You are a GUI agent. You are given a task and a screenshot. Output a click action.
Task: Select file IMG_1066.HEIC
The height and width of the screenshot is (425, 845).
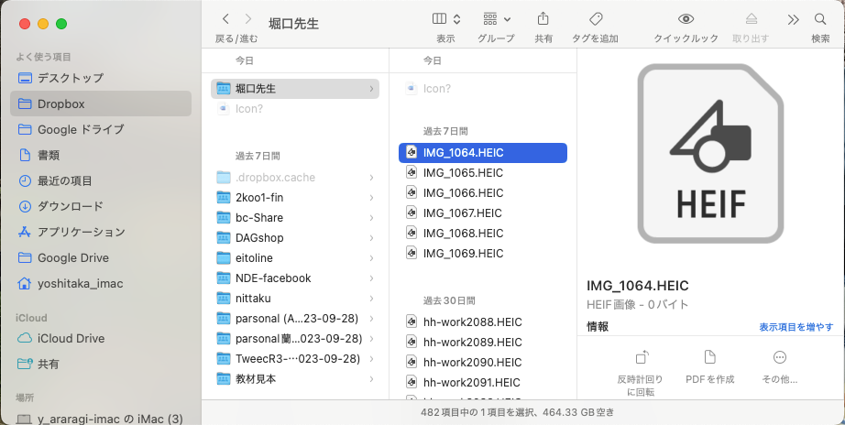(x=483, y=193)
